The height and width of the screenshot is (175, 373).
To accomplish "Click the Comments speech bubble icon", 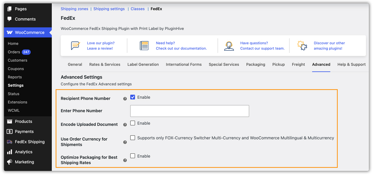I will point(10,19).
